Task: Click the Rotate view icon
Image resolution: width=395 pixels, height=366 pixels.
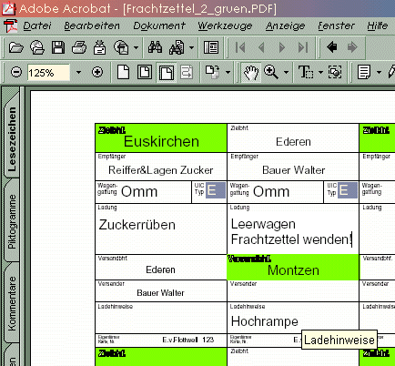Action: pyautogui.click(x=212, y=72)
